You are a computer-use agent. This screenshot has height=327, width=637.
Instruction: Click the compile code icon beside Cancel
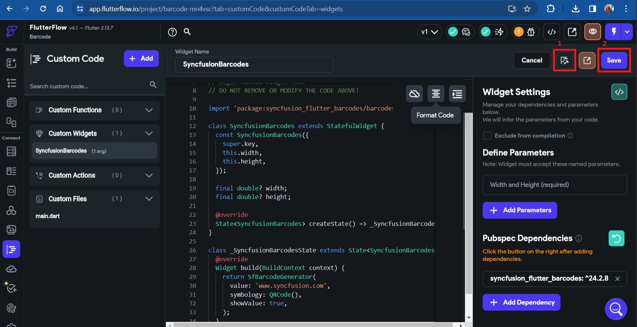(x=565, y=60)
